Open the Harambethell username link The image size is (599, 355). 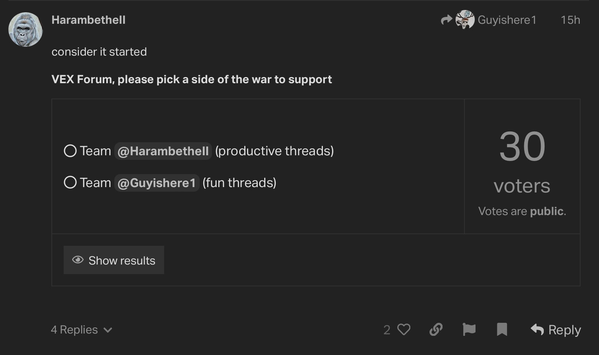[x=89, y=20]
